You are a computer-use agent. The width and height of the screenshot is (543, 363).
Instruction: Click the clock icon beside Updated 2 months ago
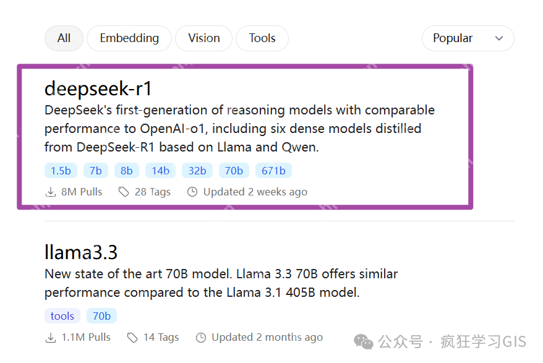pos(201,338)
